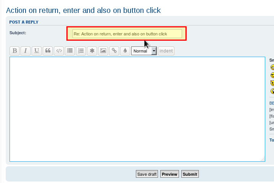274x183 pixels.
Task: Open the BBCode help link at right
Action: [x=272, y=103]
